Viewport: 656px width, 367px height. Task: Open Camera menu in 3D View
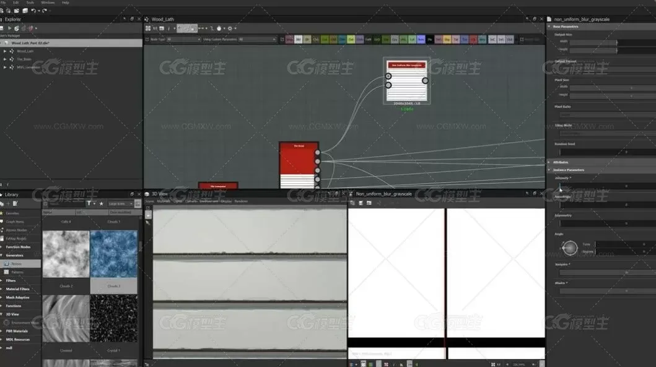click(191, 202)
